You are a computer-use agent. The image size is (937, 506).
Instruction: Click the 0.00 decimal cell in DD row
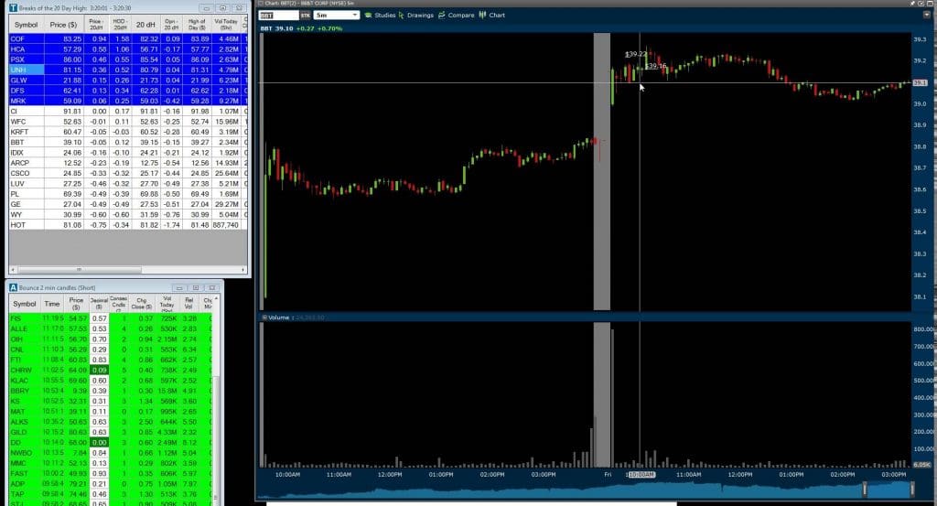(99, 443)
